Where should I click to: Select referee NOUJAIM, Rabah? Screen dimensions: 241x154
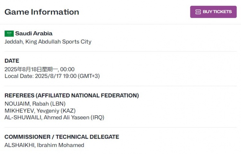[27, 104]
